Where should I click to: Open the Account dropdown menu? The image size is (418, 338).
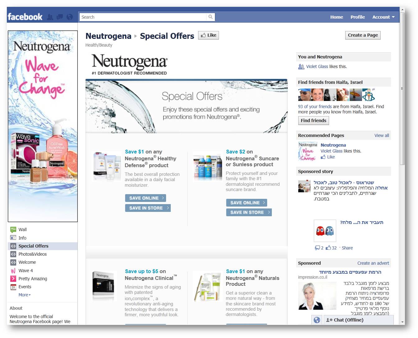383,17
